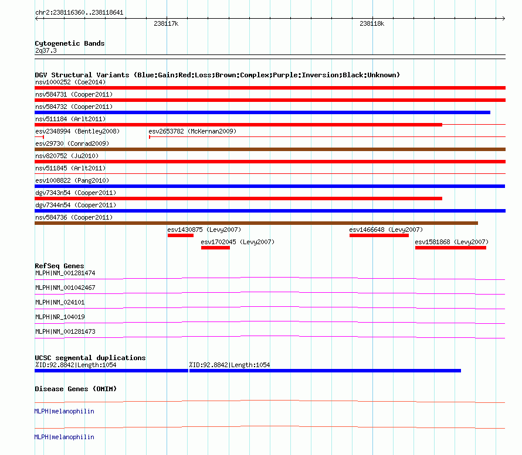Click the nsv511845 (Arlt2011) label

(x=70, y=168)
